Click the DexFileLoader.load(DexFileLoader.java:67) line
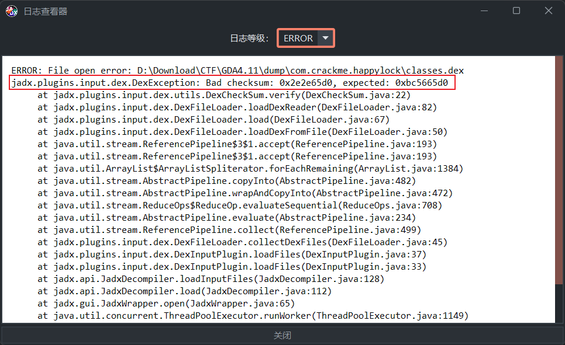The width and height of the screenshot is (565, 345). (213, 120)
